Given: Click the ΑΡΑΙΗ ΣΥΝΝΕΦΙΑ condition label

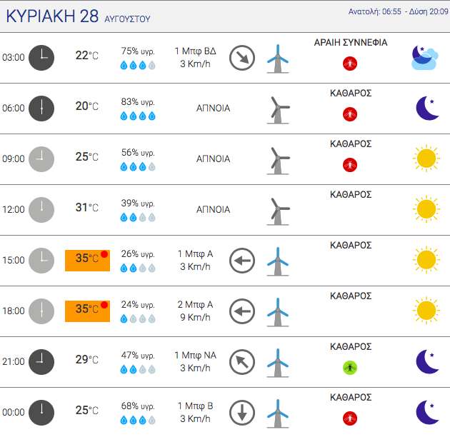Looking at the screenshot, I should [351, 42].
